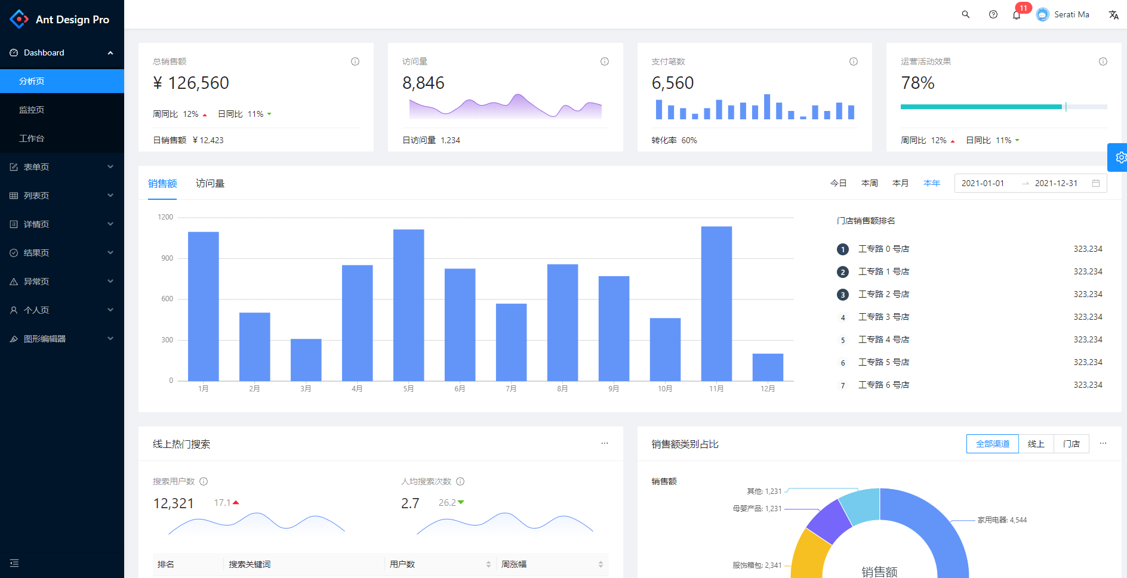This screenshot has height=578, width=1127.
Task: Select the 线上 channel radio button
Action: click(1036, 444)
